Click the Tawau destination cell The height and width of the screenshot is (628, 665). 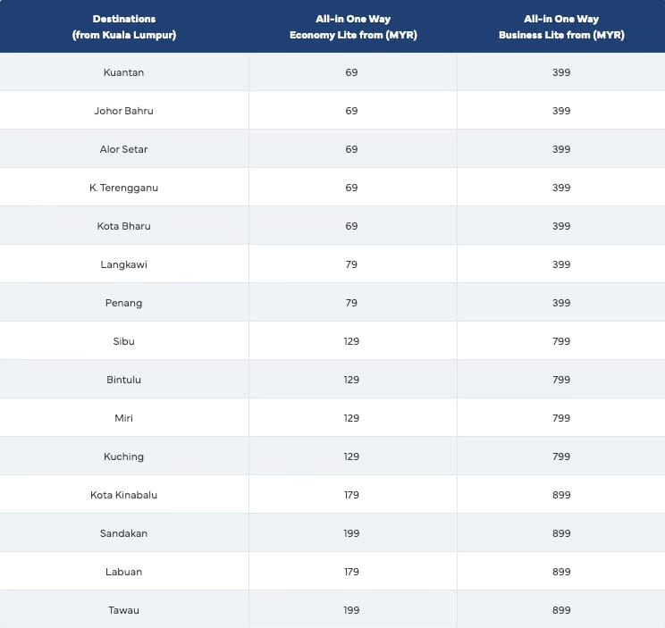(x=124, y=610)
